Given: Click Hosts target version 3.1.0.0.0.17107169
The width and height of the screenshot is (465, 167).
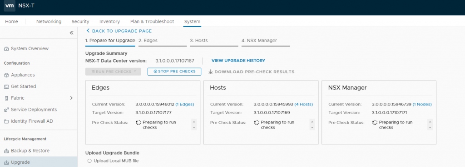Looking at the screenshot, I should (272, 113).
